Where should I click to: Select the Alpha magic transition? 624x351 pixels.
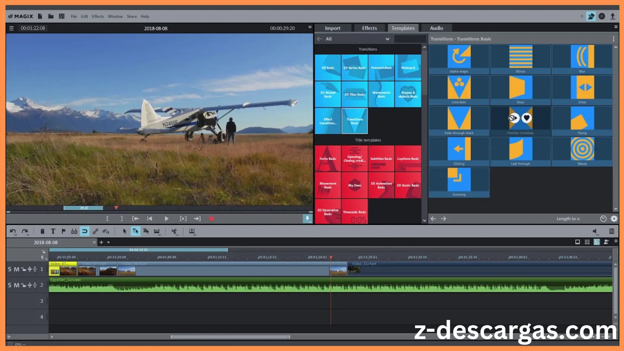(x=459, y=59)
